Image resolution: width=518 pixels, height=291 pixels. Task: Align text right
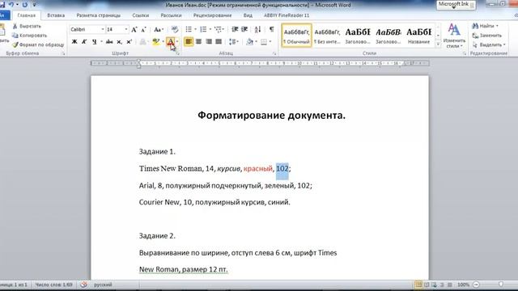[x=209, y=41]
